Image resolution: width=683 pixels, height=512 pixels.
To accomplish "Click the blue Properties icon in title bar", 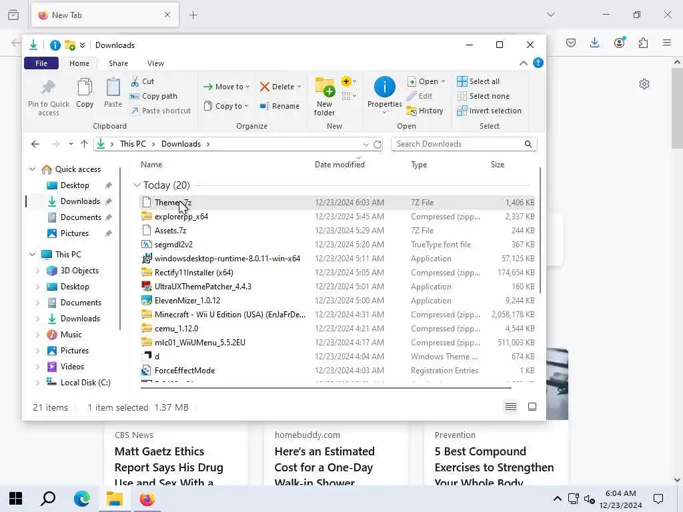I will pyautogui.click(x=55, y=45).
